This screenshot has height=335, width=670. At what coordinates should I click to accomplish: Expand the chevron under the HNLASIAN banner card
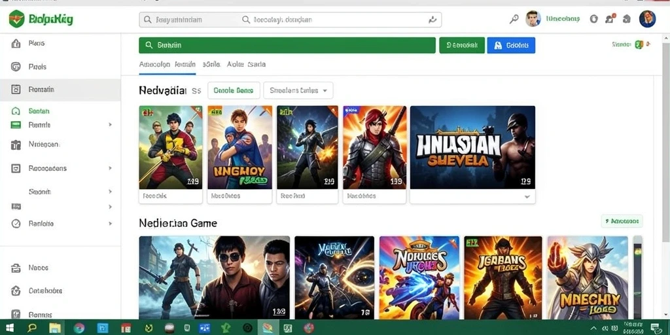[527, 197]
